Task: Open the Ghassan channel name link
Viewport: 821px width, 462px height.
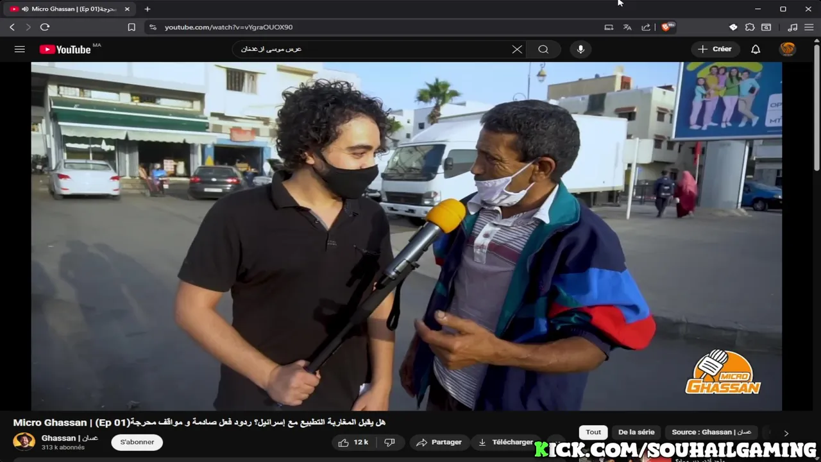Action: pos(69,438)
